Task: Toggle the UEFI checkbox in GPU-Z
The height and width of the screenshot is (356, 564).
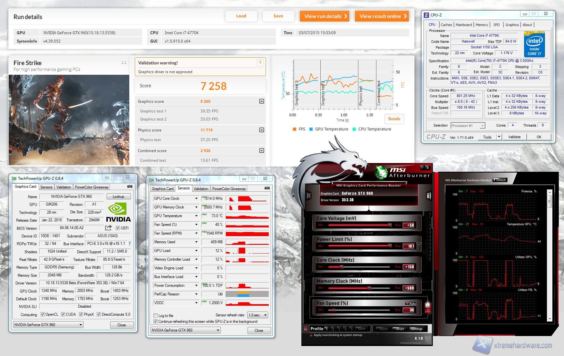Action: (118, 228)
